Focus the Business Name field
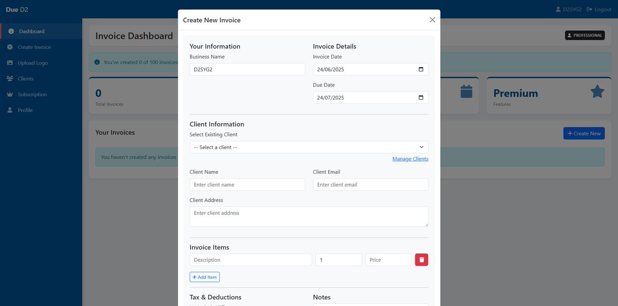Screen dimensions: 618x306 coord(247,69)
